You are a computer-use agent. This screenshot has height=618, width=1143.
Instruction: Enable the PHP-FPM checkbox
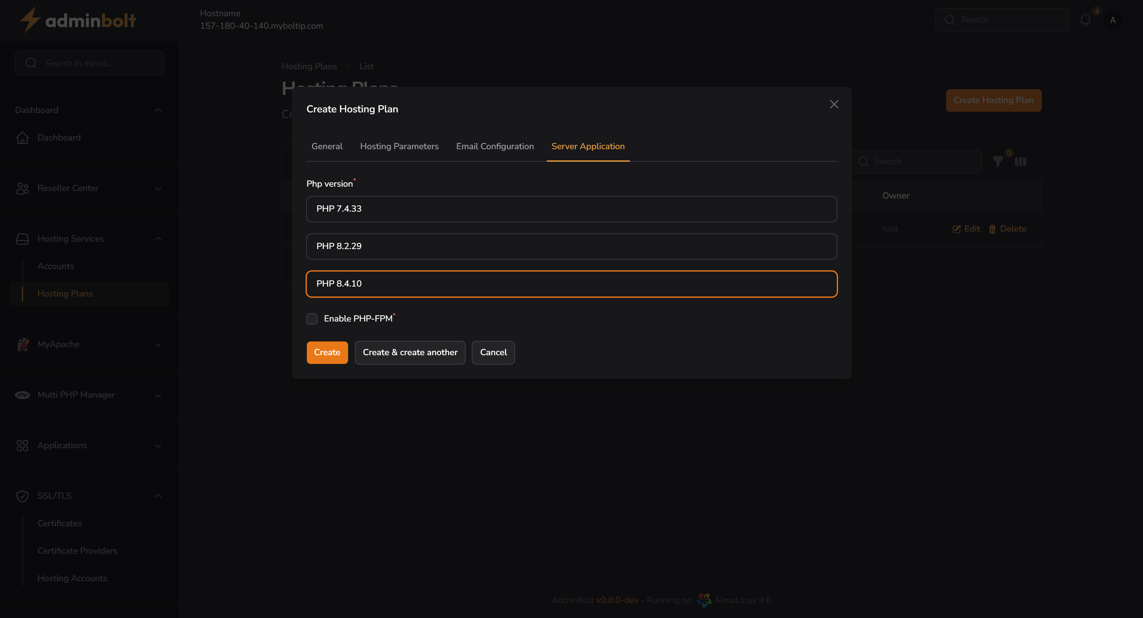[312, 319]
